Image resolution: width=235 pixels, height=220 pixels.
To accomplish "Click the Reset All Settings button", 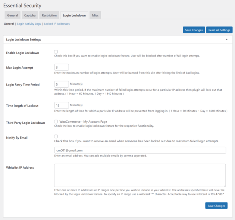I will [x=219, y=30].
